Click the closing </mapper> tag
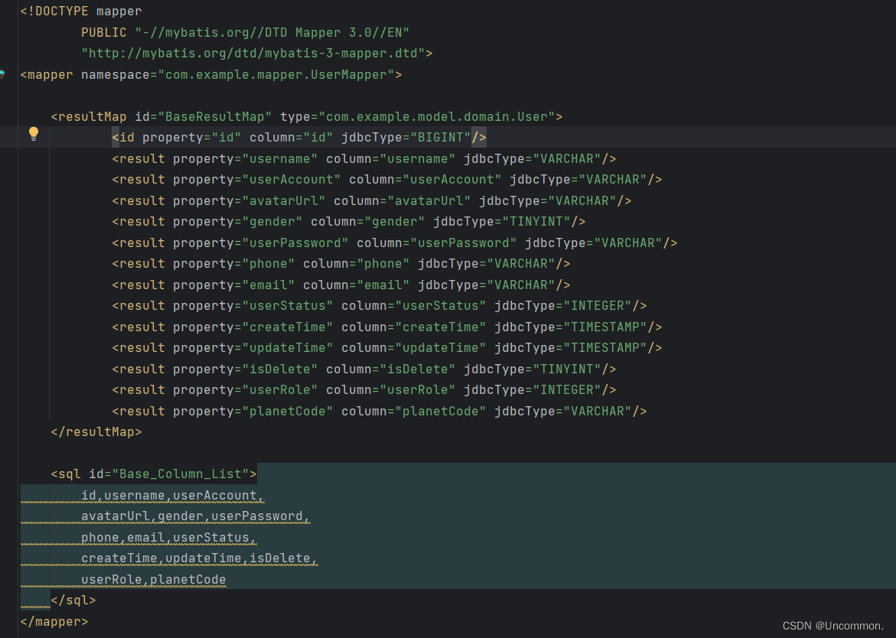This screenshot has width=896, height=638. pyautogui.click(x=54, y=621)
